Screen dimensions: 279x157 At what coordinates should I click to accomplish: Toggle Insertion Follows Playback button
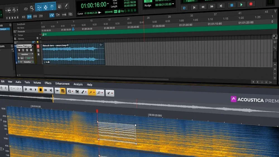click(41, 16)
